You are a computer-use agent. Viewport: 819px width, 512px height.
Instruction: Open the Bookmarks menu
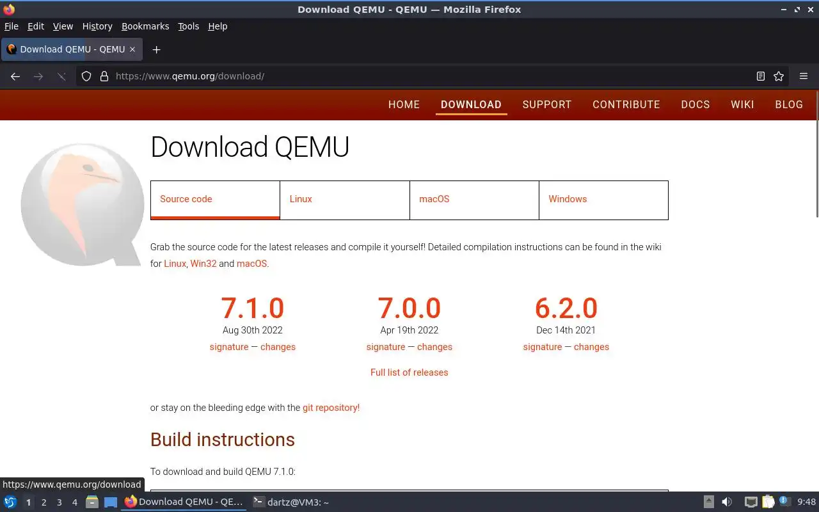pyautogui.click(x=145, y=26)
